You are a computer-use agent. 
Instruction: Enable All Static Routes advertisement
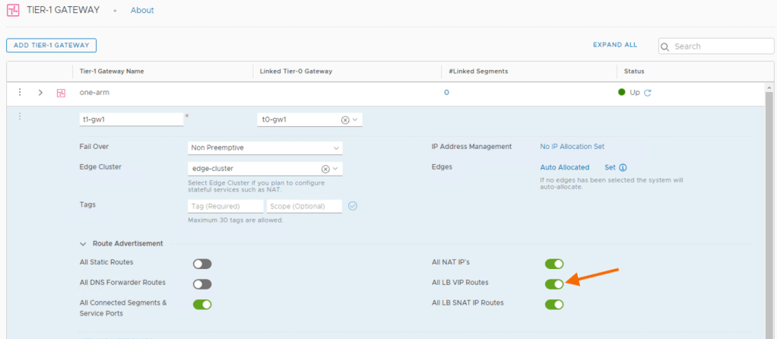tap(202, 264)
